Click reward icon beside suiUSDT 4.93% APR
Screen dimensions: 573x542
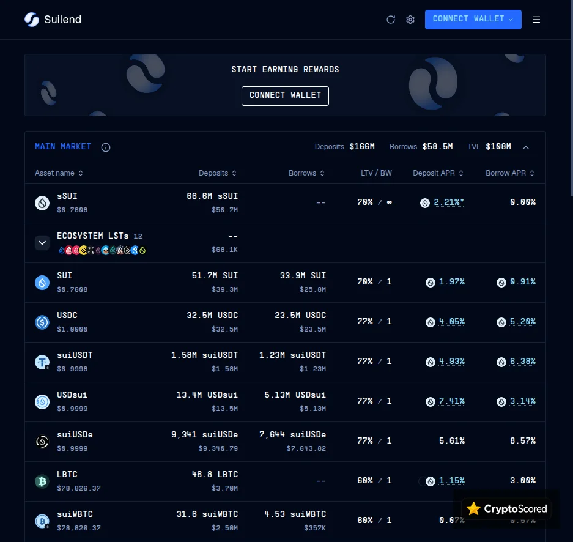click(x=431, y=362)
